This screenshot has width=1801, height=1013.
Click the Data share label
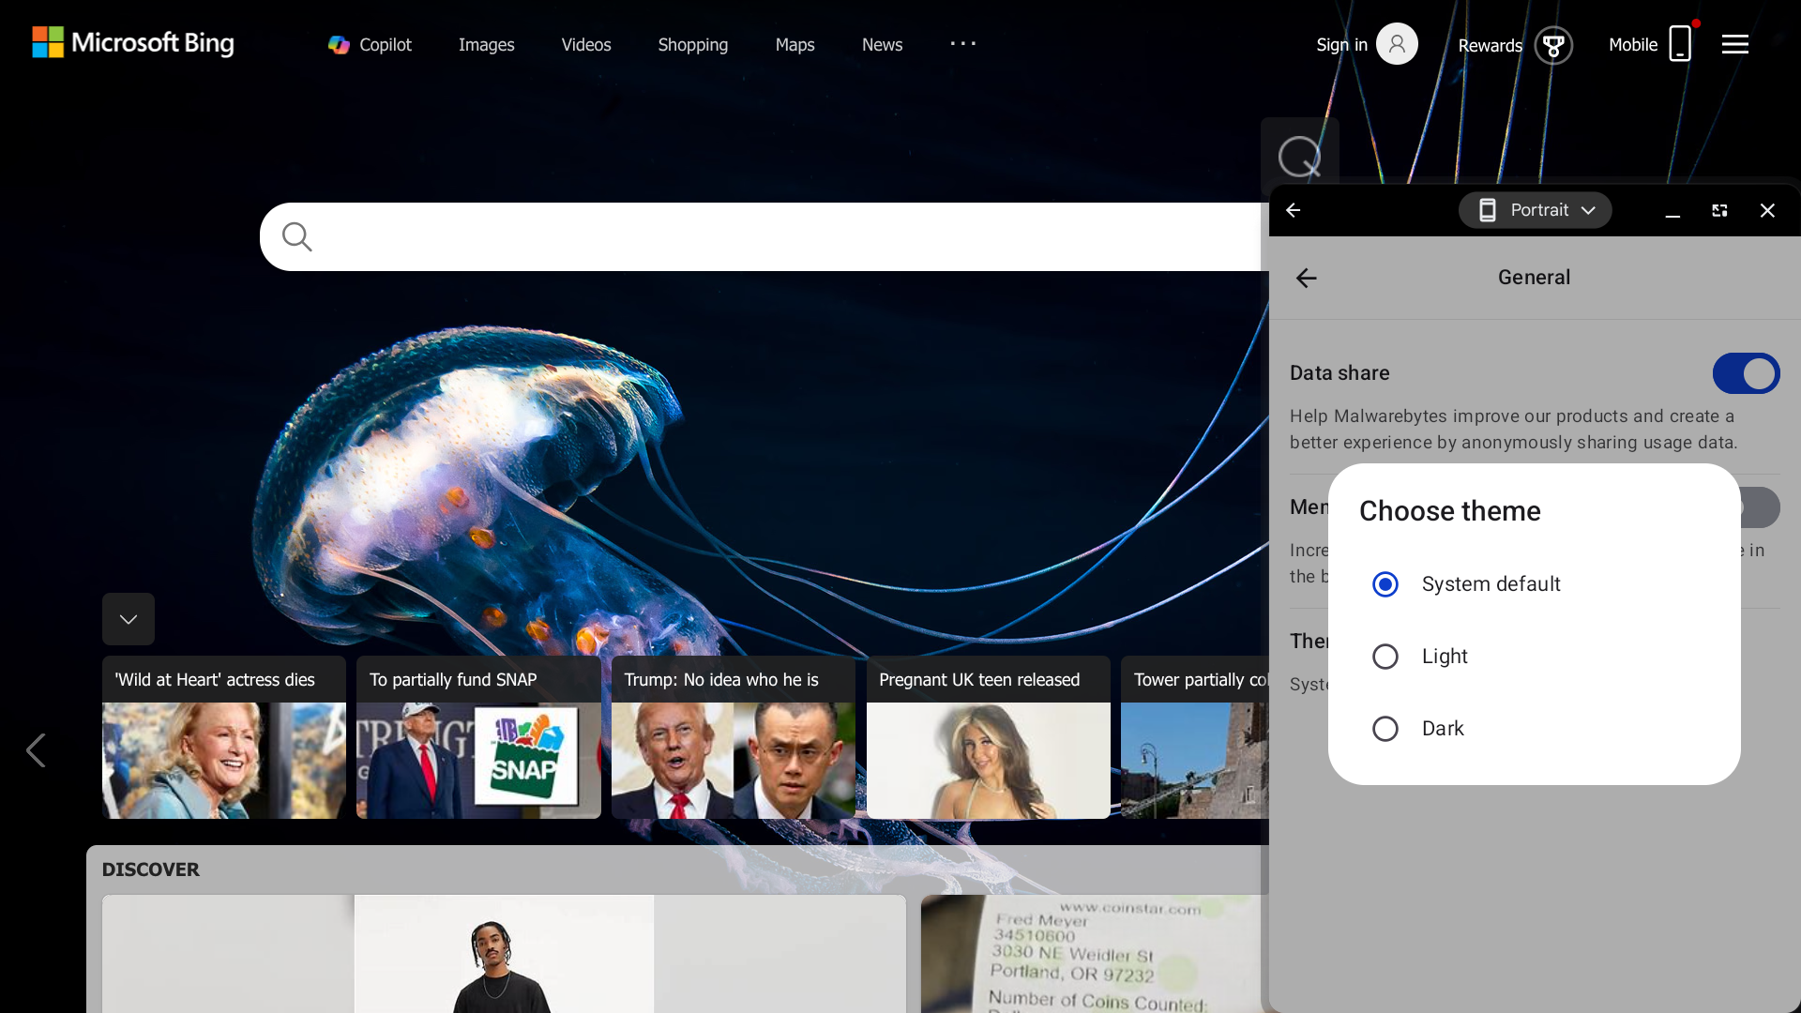[1339, 373]
